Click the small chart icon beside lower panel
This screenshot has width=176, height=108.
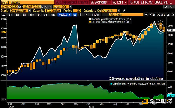3,99
